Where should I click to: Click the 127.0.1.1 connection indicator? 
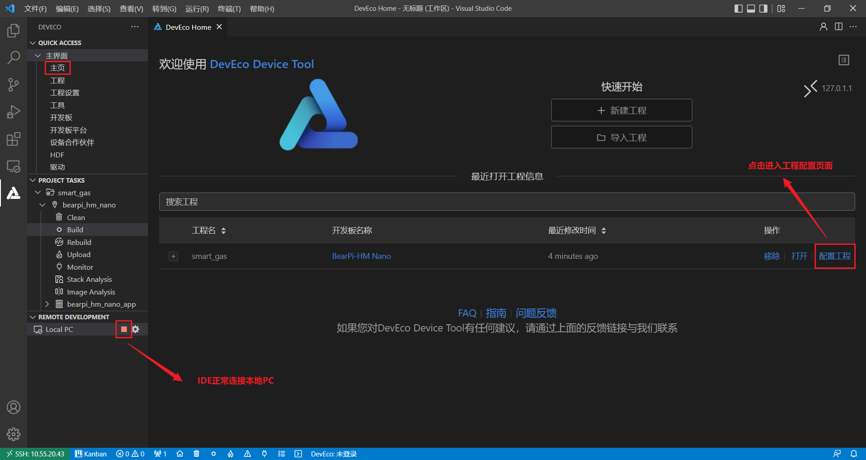click(828, 88)
